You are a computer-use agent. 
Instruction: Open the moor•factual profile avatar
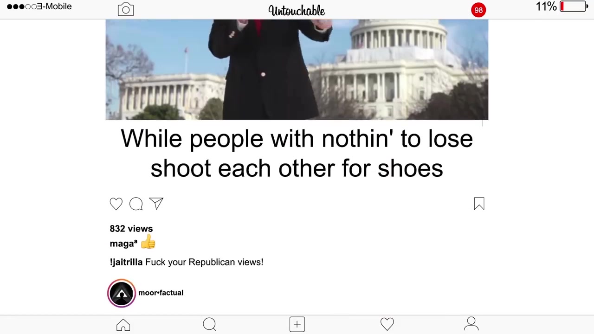tap(122, 293)
